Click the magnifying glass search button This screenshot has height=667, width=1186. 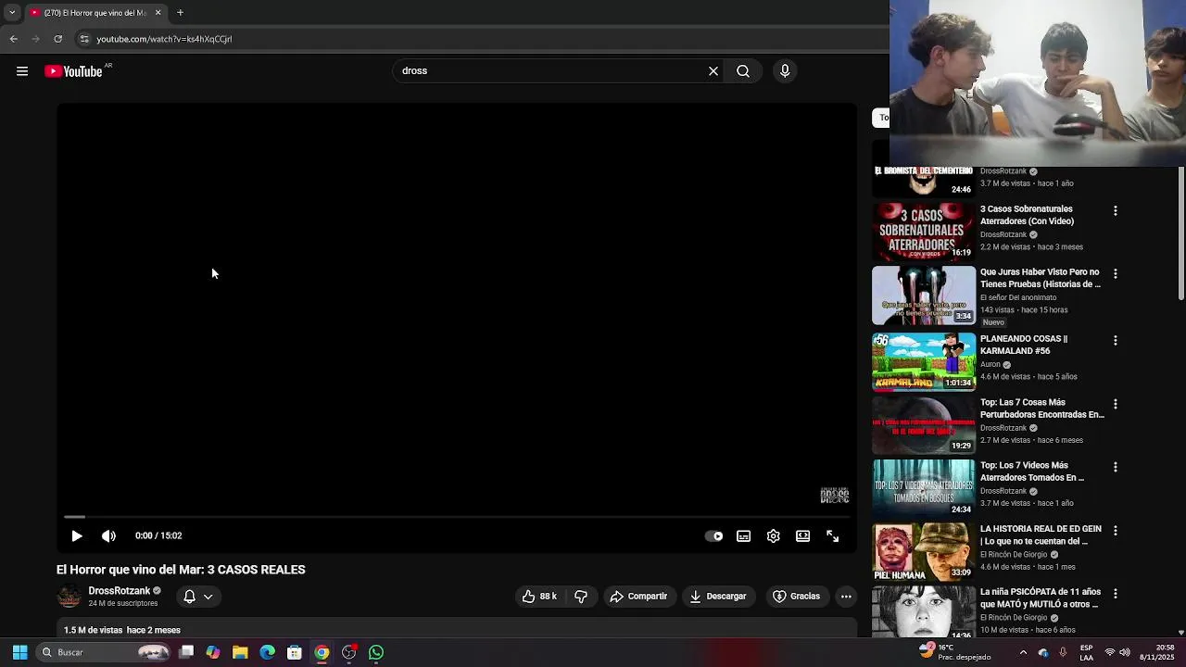coord(743,71)
